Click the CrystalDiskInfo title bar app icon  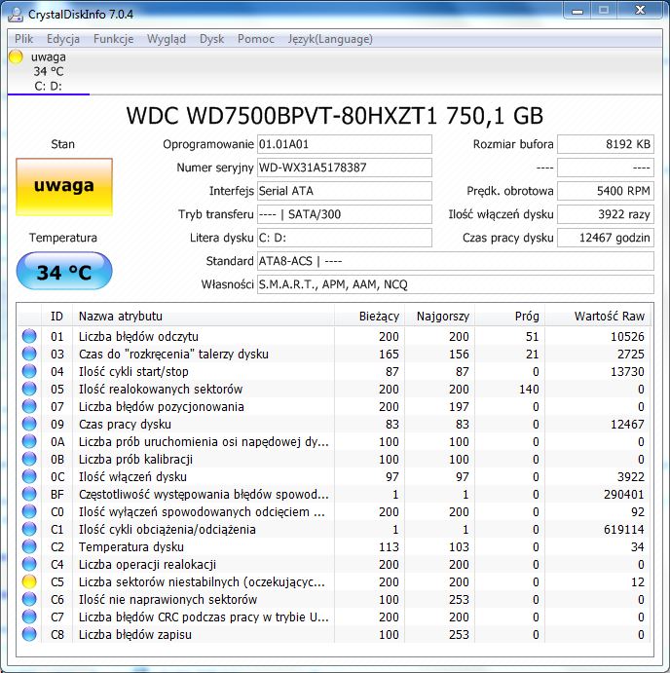click(16, 15)
